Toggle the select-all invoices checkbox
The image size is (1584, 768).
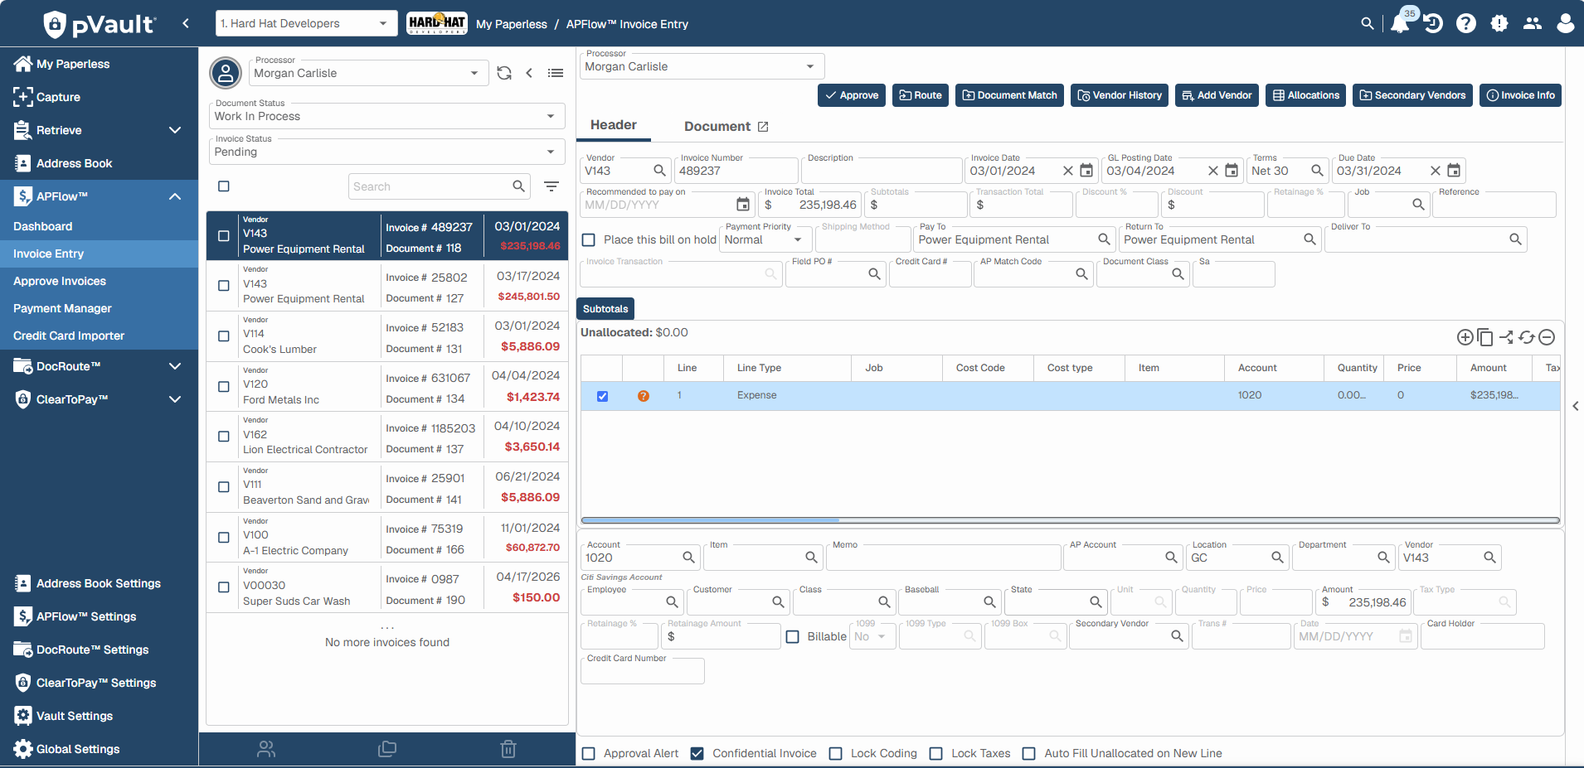click(224, 186)
